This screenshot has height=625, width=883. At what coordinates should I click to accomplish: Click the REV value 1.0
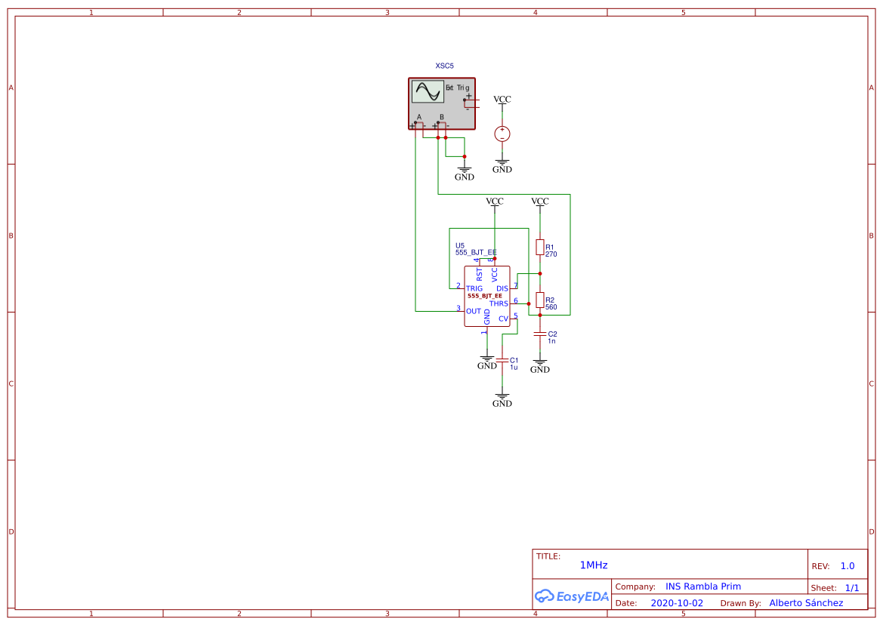tap(847, 566)
